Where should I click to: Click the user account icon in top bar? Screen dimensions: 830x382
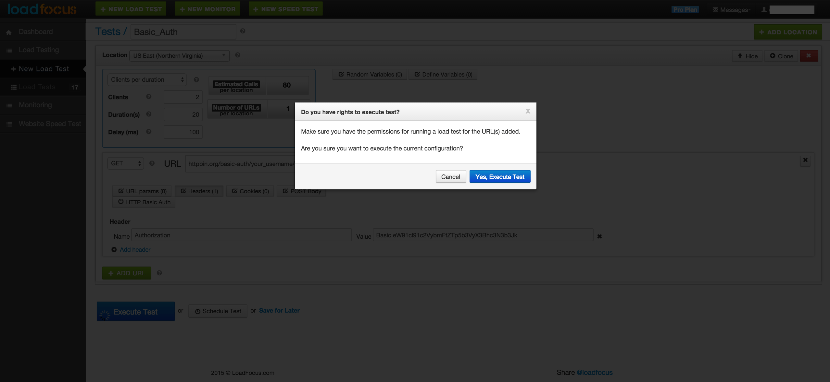click(763, 10)
